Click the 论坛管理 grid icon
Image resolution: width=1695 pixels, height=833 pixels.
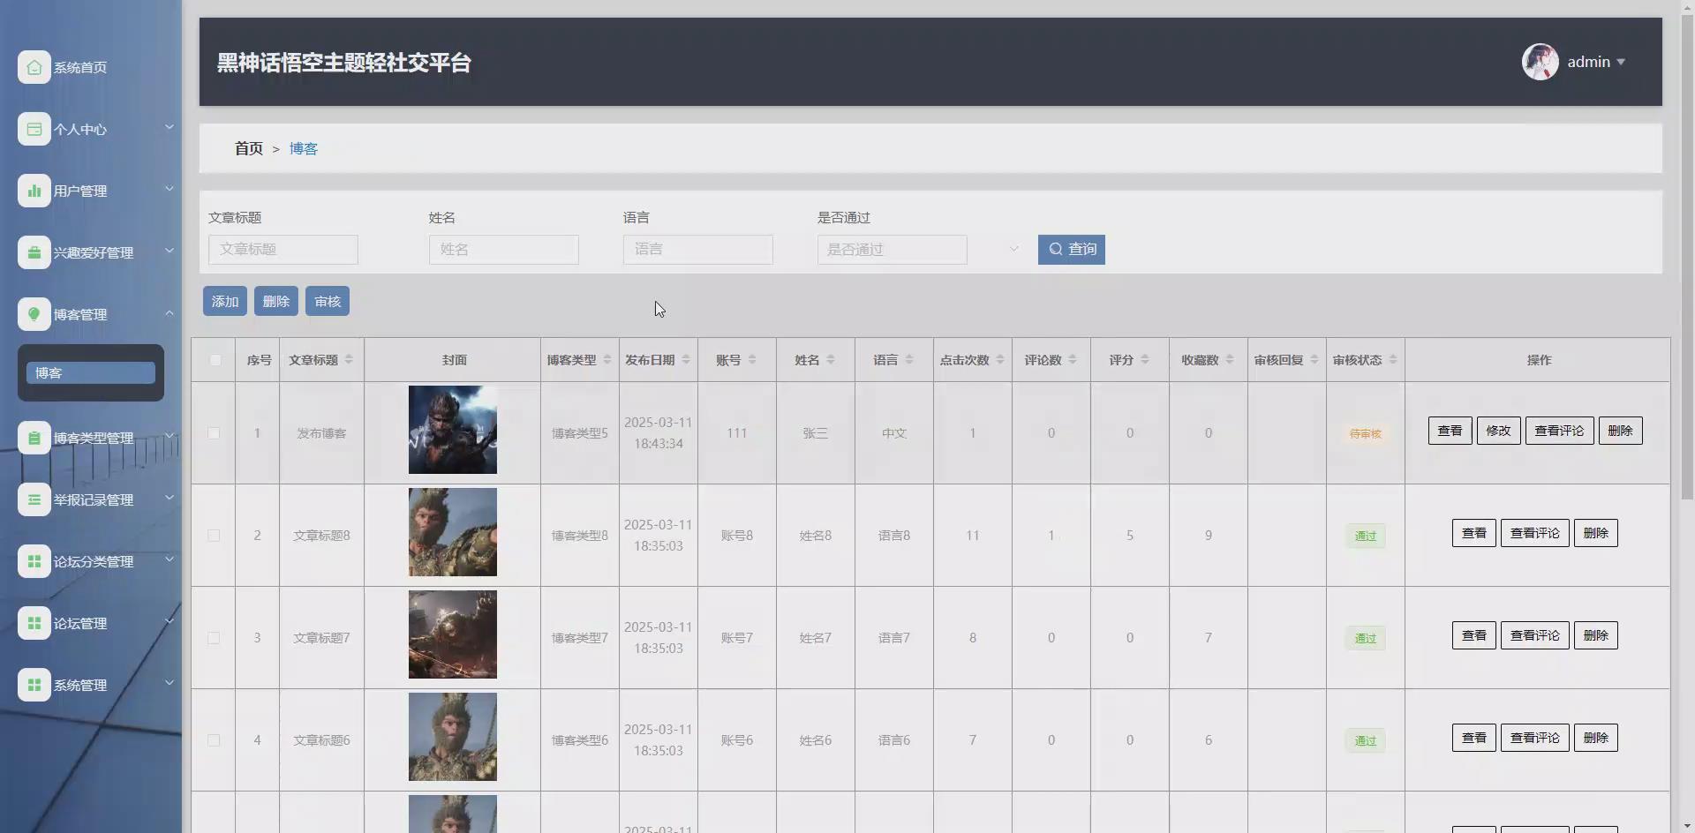point(34,623)
